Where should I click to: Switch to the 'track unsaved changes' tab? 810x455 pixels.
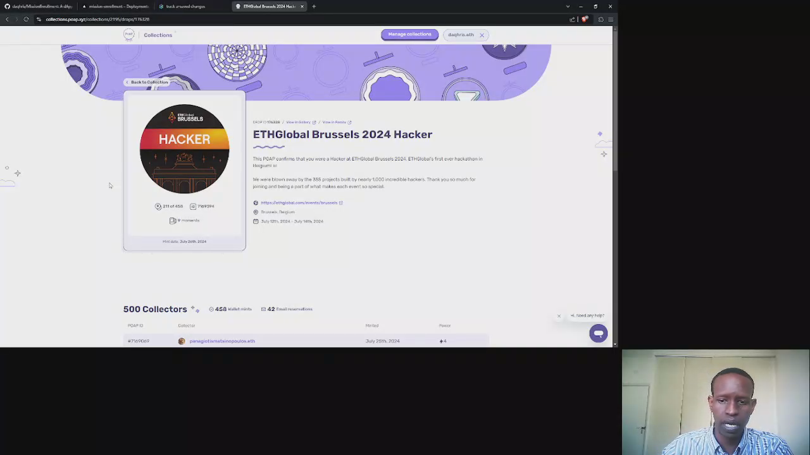[x=190, y=6]
